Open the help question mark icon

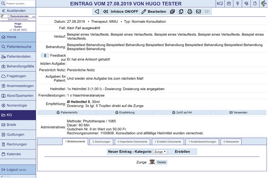(237, 3)
